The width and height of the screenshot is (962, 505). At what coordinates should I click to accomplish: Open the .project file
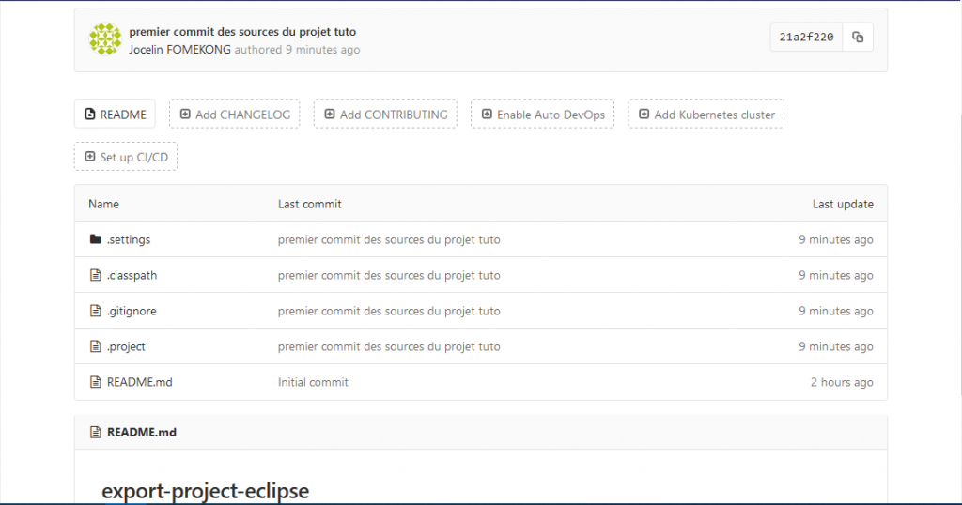coord(126,346)
